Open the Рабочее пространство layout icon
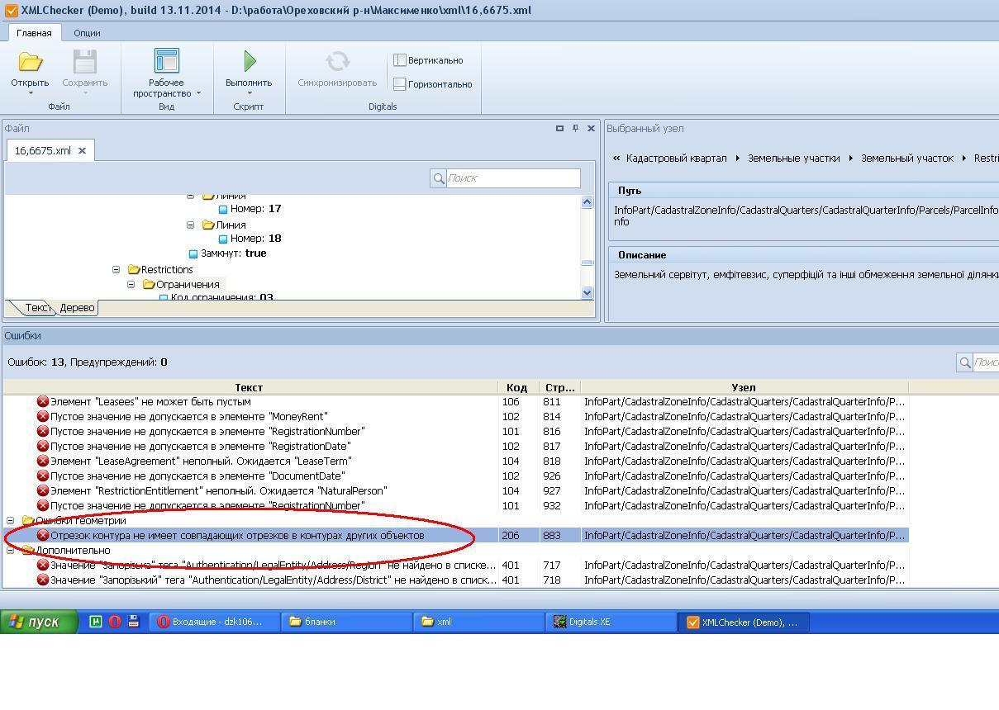 [166, 62]
